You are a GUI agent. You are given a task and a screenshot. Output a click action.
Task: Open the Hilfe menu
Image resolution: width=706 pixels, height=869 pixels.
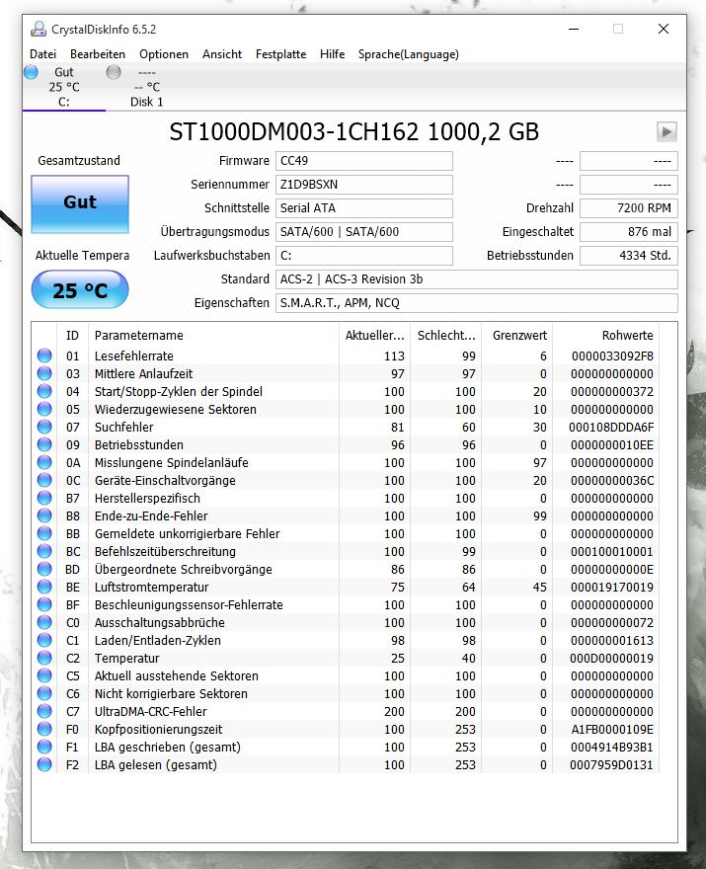(x=332, y=54)
